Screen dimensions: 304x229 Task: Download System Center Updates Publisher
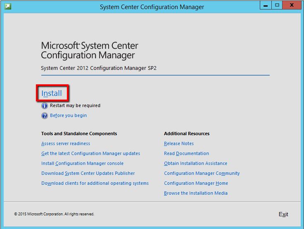pos(88,174)
